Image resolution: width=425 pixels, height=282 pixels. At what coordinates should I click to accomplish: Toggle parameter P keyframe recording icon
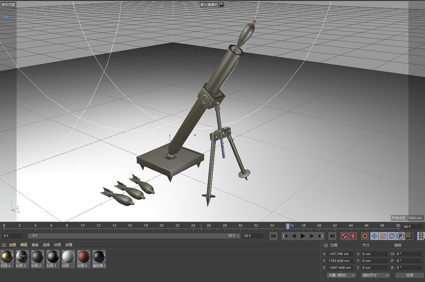coord(400,236)
